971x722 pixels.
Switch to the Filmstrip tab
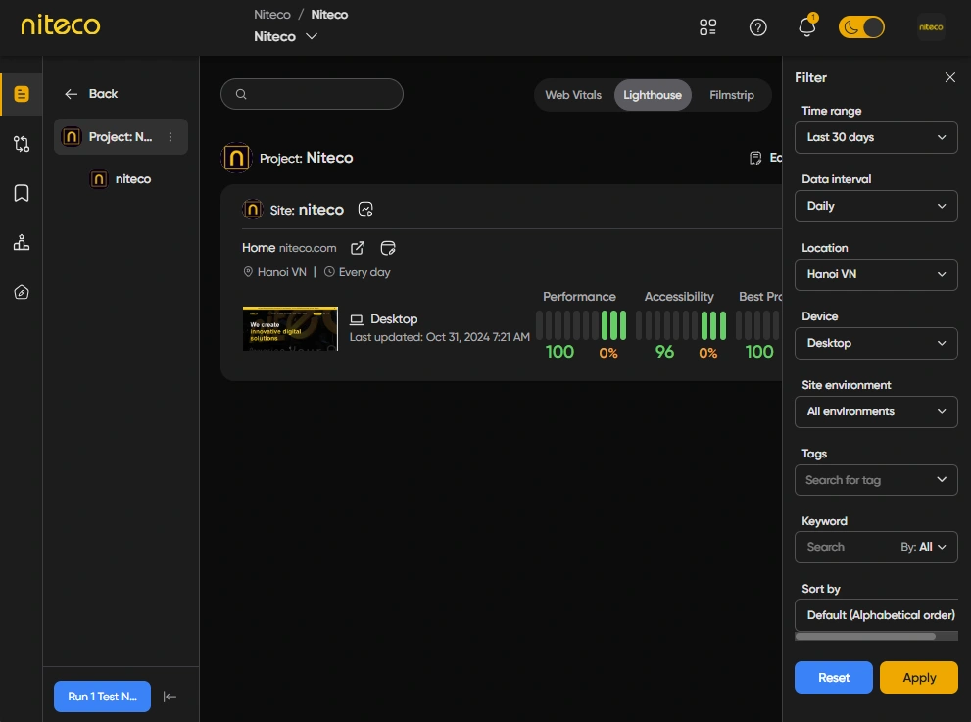[x=731, y=95]
